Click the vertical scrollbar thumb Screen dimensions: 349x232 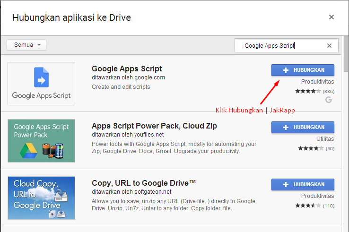point(346,54)
